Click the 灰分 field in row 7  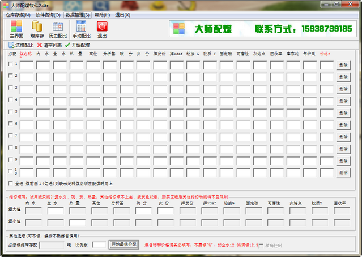143,137
